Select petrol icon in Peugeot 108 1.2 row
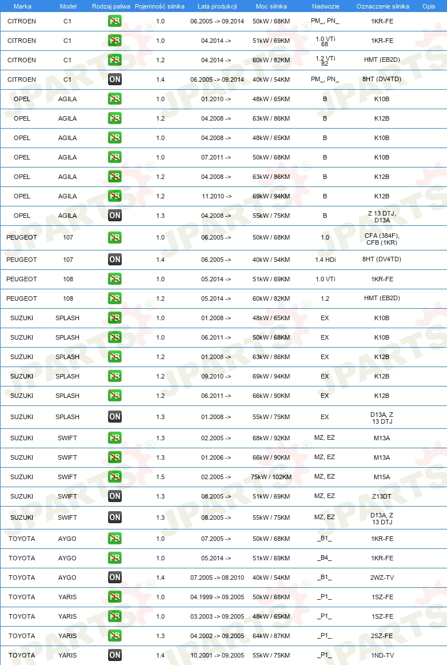 click(114, 298)
